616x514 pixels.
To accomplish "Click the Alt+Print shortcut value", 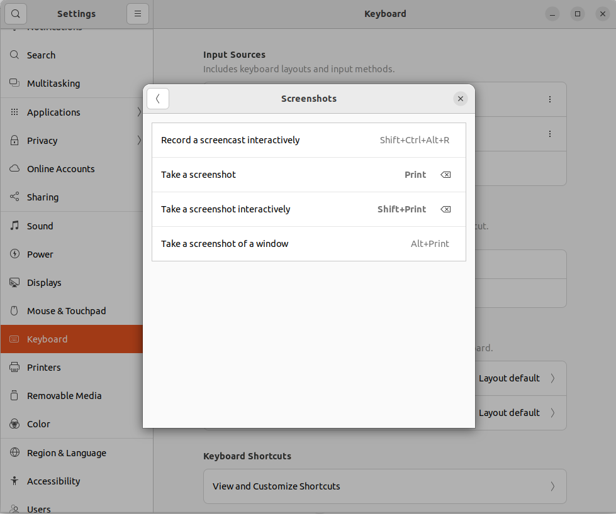I will pos(430,244).
